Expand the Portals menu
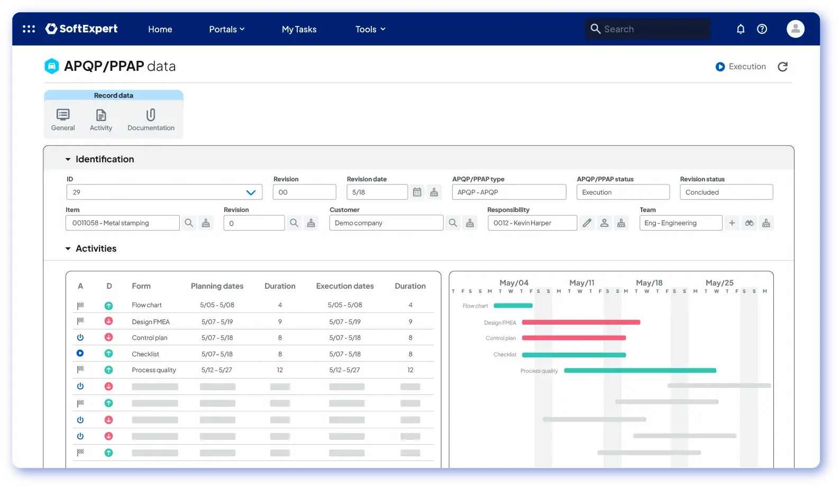The width and height of the screenshot is (840, 488). point(227,29)
